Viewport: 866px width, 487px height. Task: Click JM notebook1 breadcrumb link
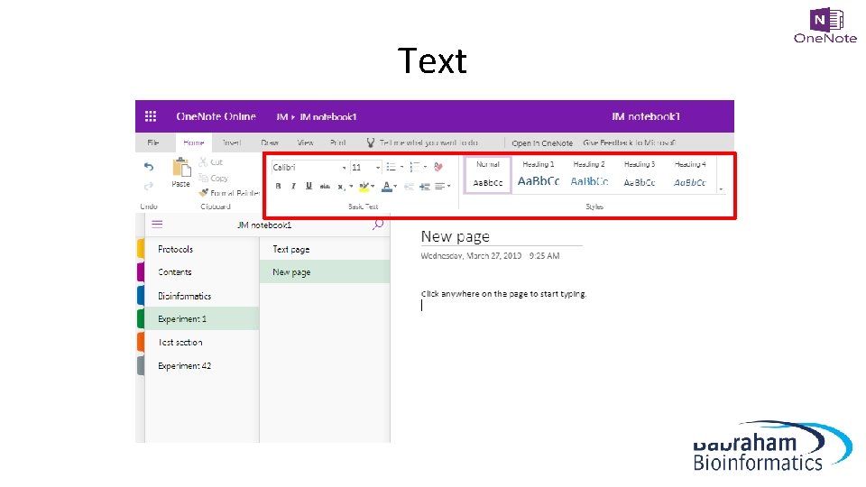coord(328,117)
